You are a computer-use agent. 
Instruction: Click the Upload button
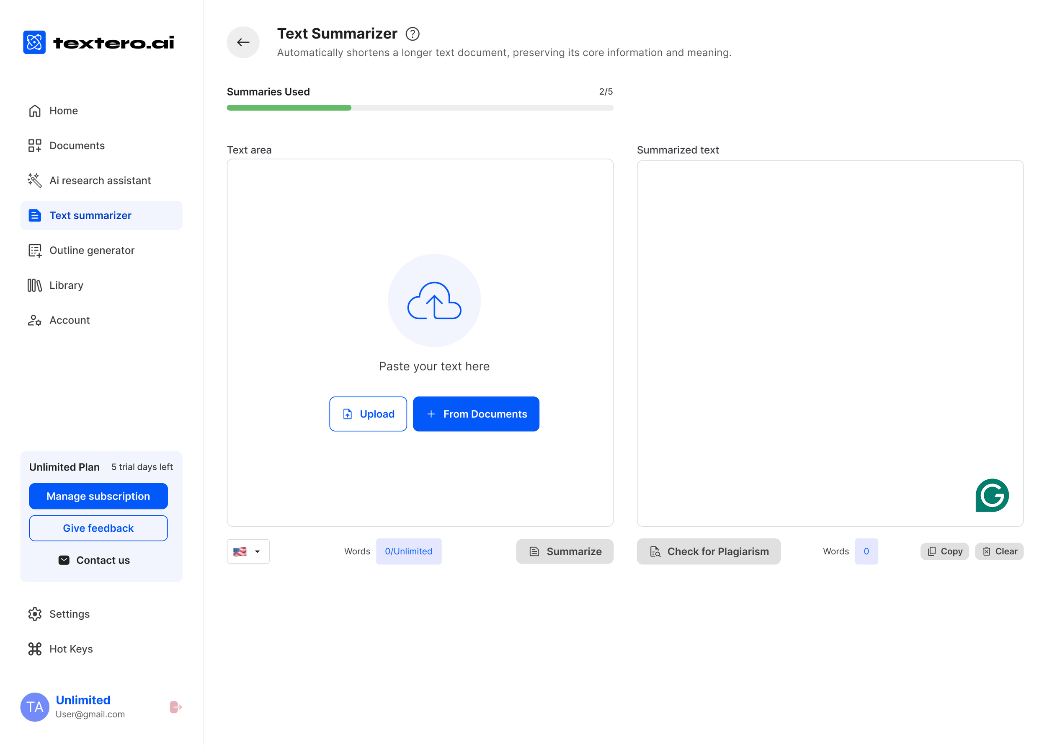[368, 414]
